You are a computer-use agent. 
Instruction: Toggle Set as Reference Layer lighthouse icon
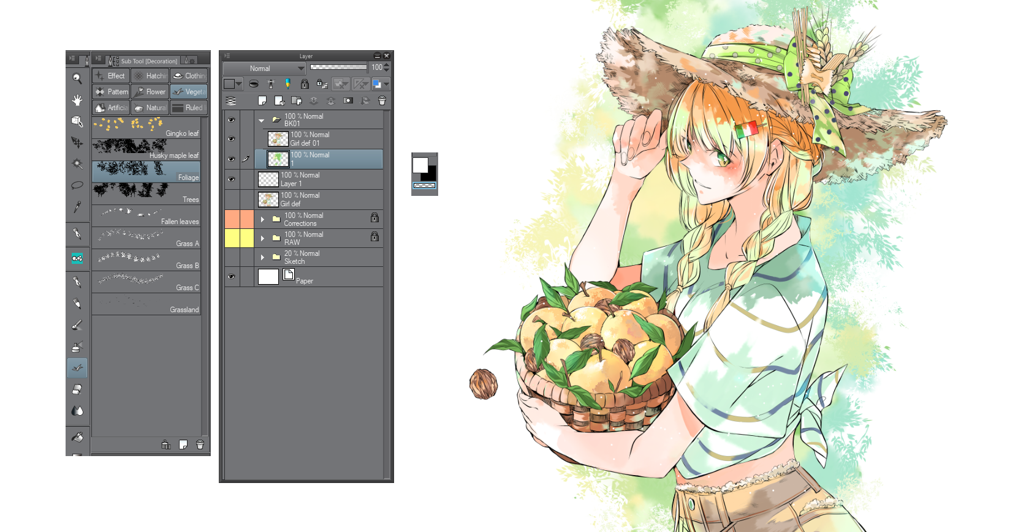pos(271,84)
